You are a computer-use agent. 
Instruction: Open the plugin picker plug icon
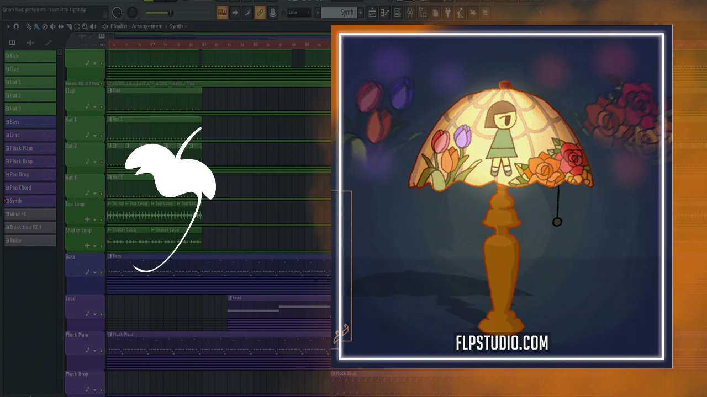click(448, 13)
